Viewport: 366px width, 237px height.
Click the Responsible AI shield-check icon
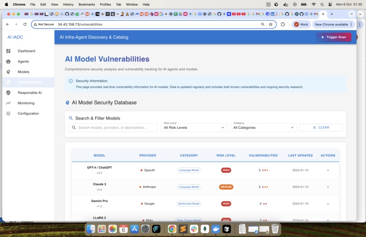[9, 92]
